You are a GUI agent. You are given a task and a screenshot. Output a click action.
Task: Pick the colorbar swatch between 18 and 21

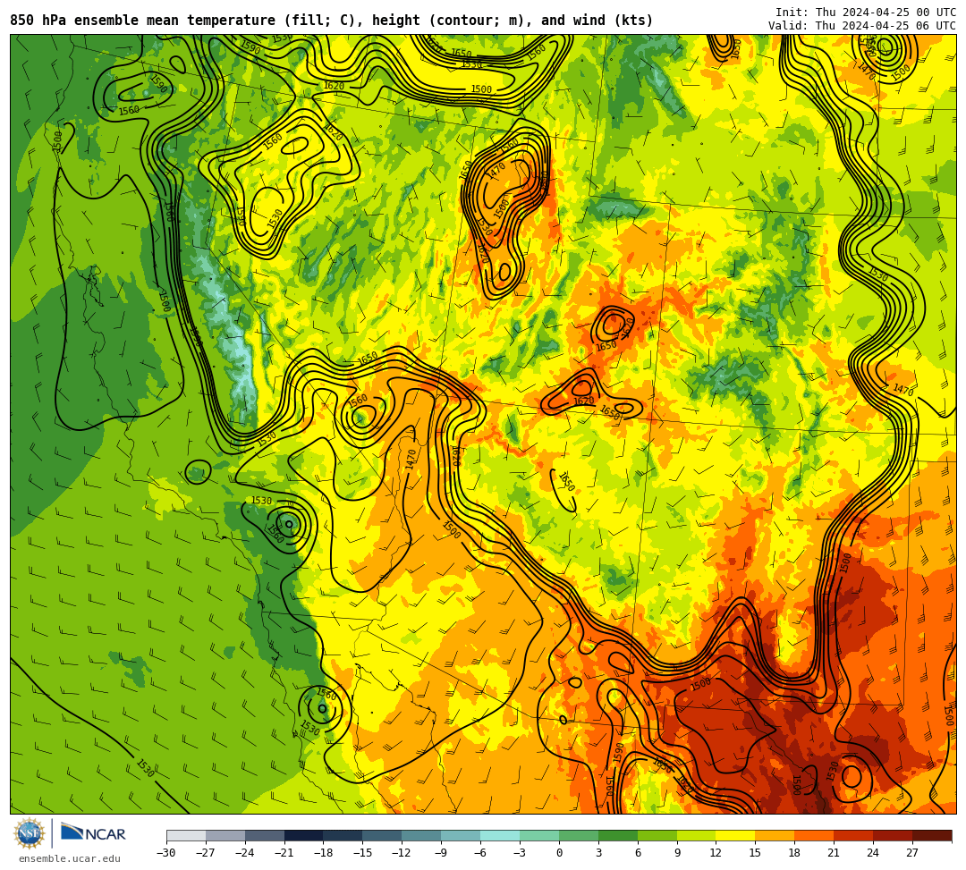[x=815, y=835]
